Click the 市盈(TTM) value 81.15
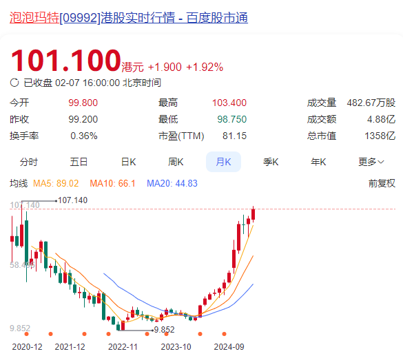The width and height of the screenshot is (403, 356). pos(234,136)
